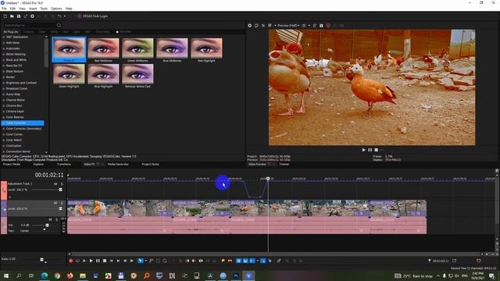This screenshot has height=281, width=500.
Task: Solo the video track below Adjustment Track
Action: tap(62, 203)
